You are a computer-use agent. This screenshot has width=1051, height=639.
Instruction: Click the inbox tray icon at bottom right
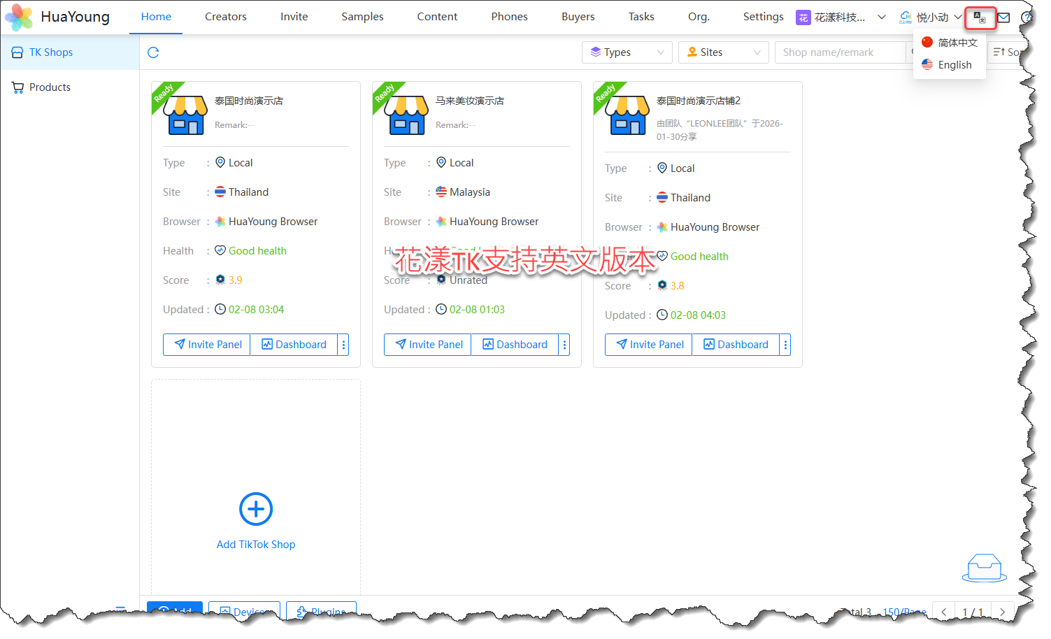tap(984, 567)
